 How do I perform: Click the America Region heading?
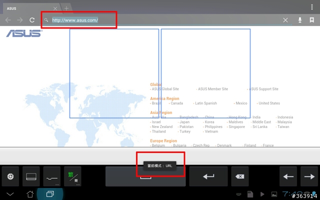point(164,98)
